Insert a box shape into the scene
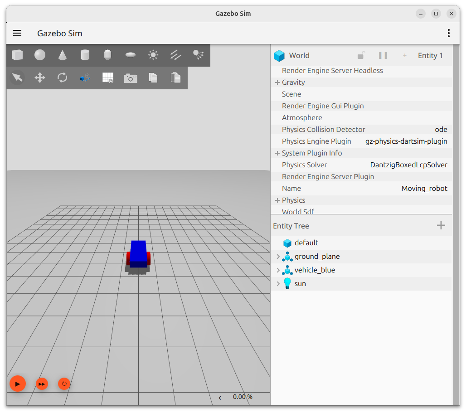466x413 pixels. coord(17,55)
